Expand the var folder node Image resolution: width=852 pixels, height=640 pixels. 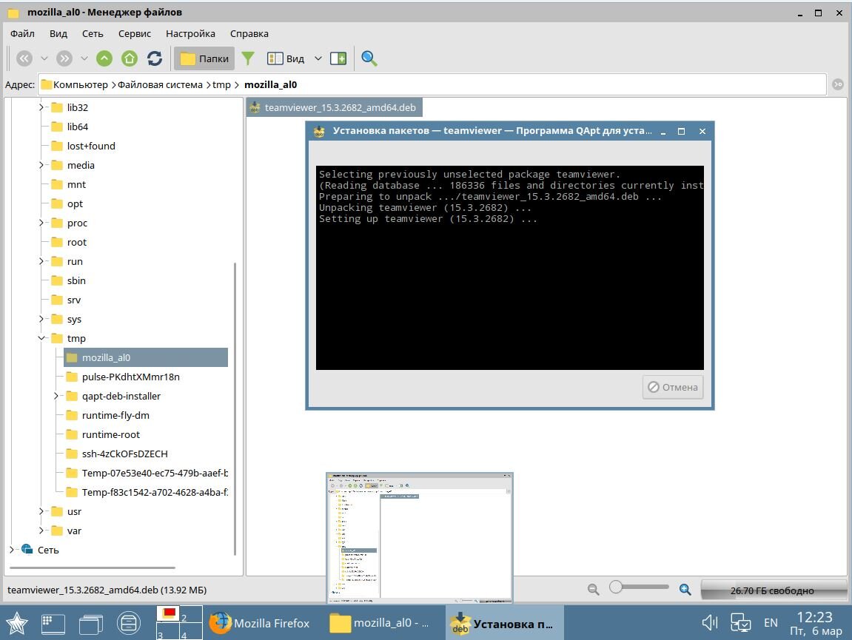pyautogui.click(x=41, y=530)
